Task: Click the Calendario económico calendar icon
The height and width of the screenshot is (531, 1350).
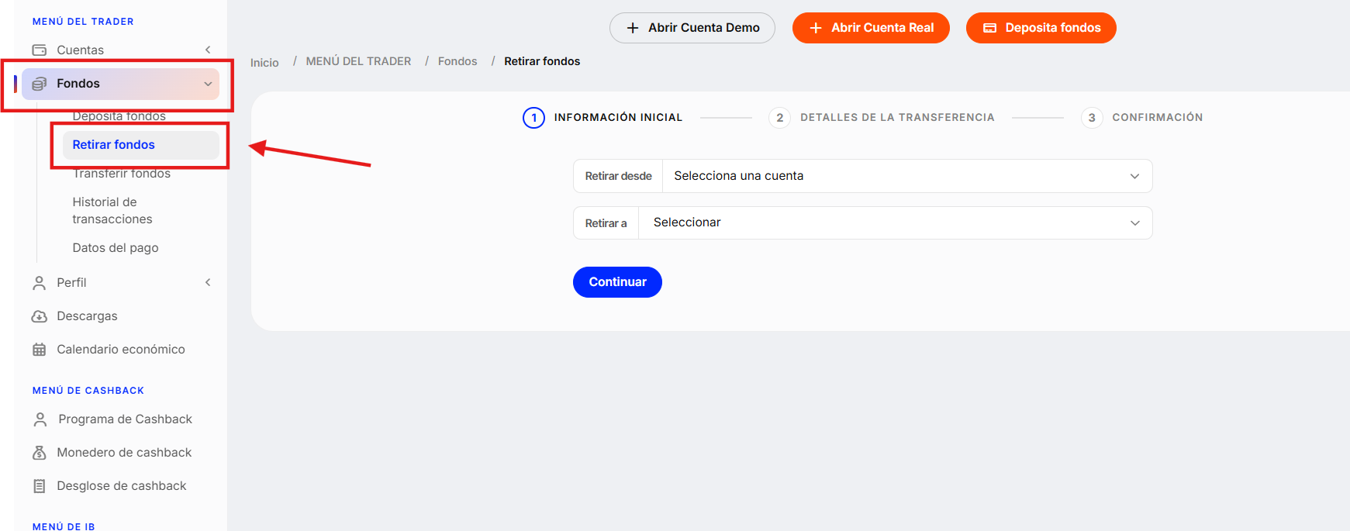Action: click(x=40, y=350)
